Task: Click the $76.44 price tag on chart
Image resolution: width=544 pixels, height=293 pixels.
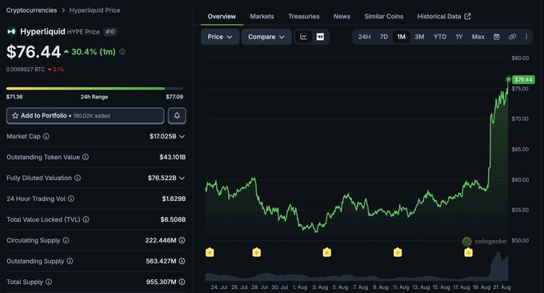Action: (x=523, y=79)
